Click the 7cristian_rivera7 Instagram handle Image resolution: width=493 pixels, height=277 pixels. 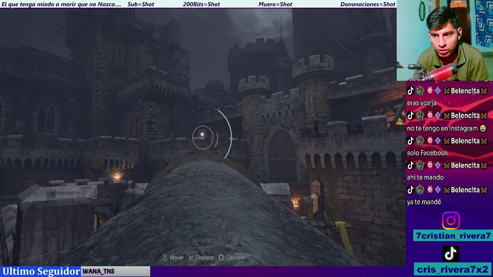[453, 236]
